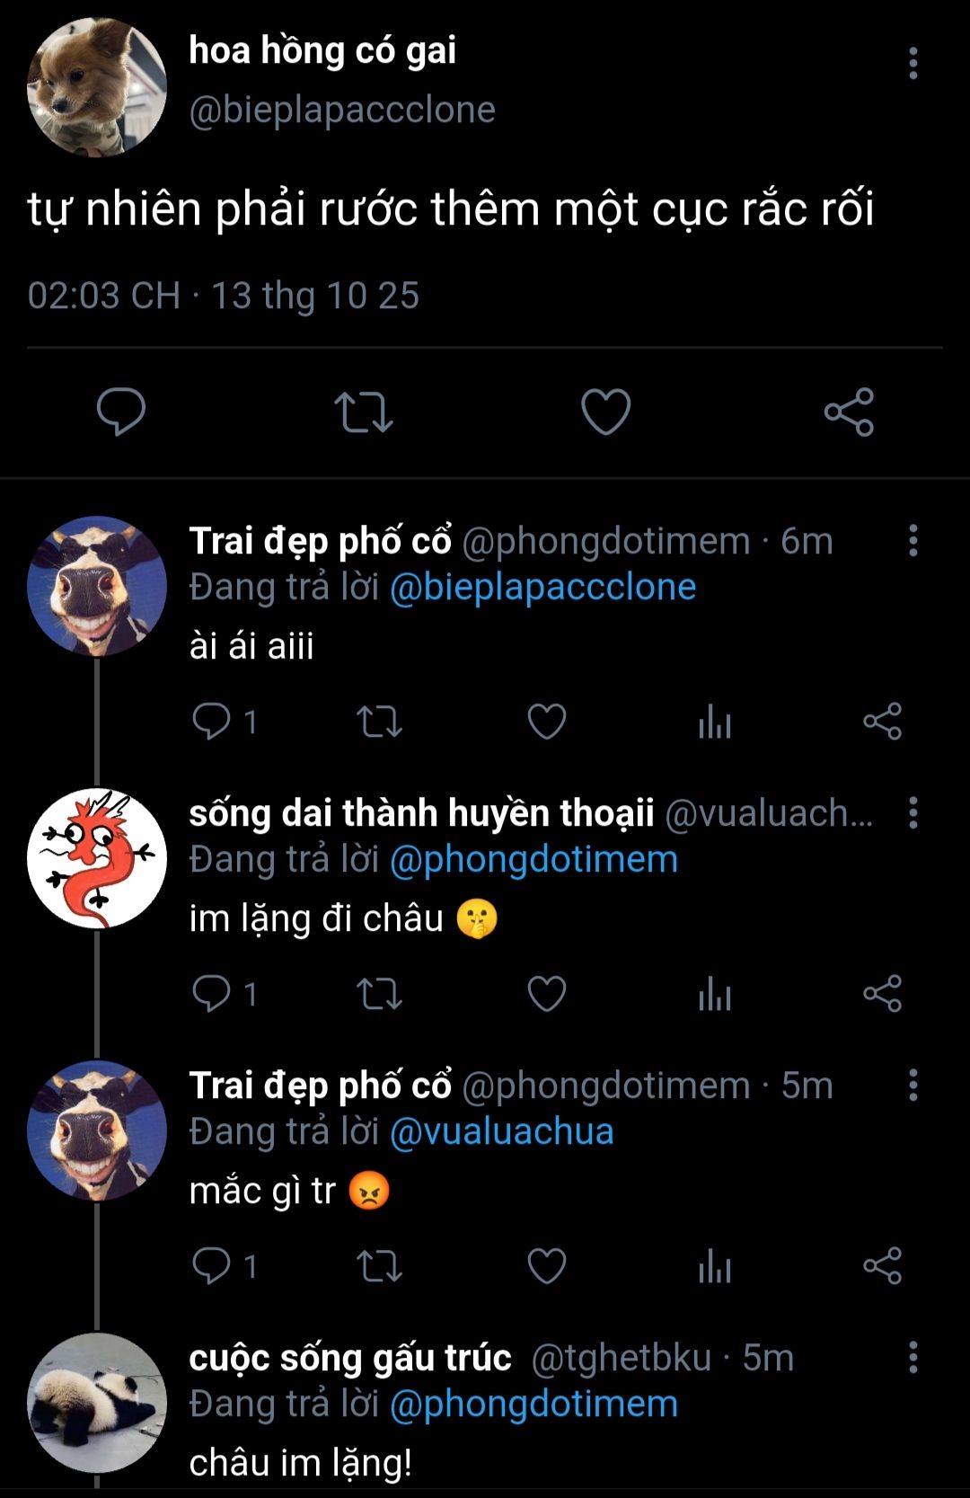Open more options for the main tweet

point(913,64)
